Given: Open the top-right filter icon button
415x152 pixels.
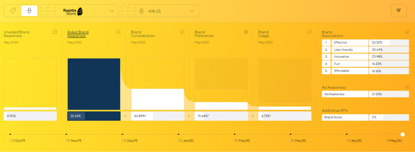Looking at the screenshot, I should point(399,11).
